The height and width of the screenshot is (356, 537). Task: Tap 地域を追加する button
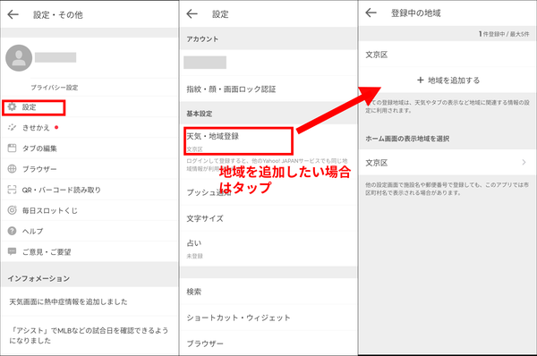447,81
